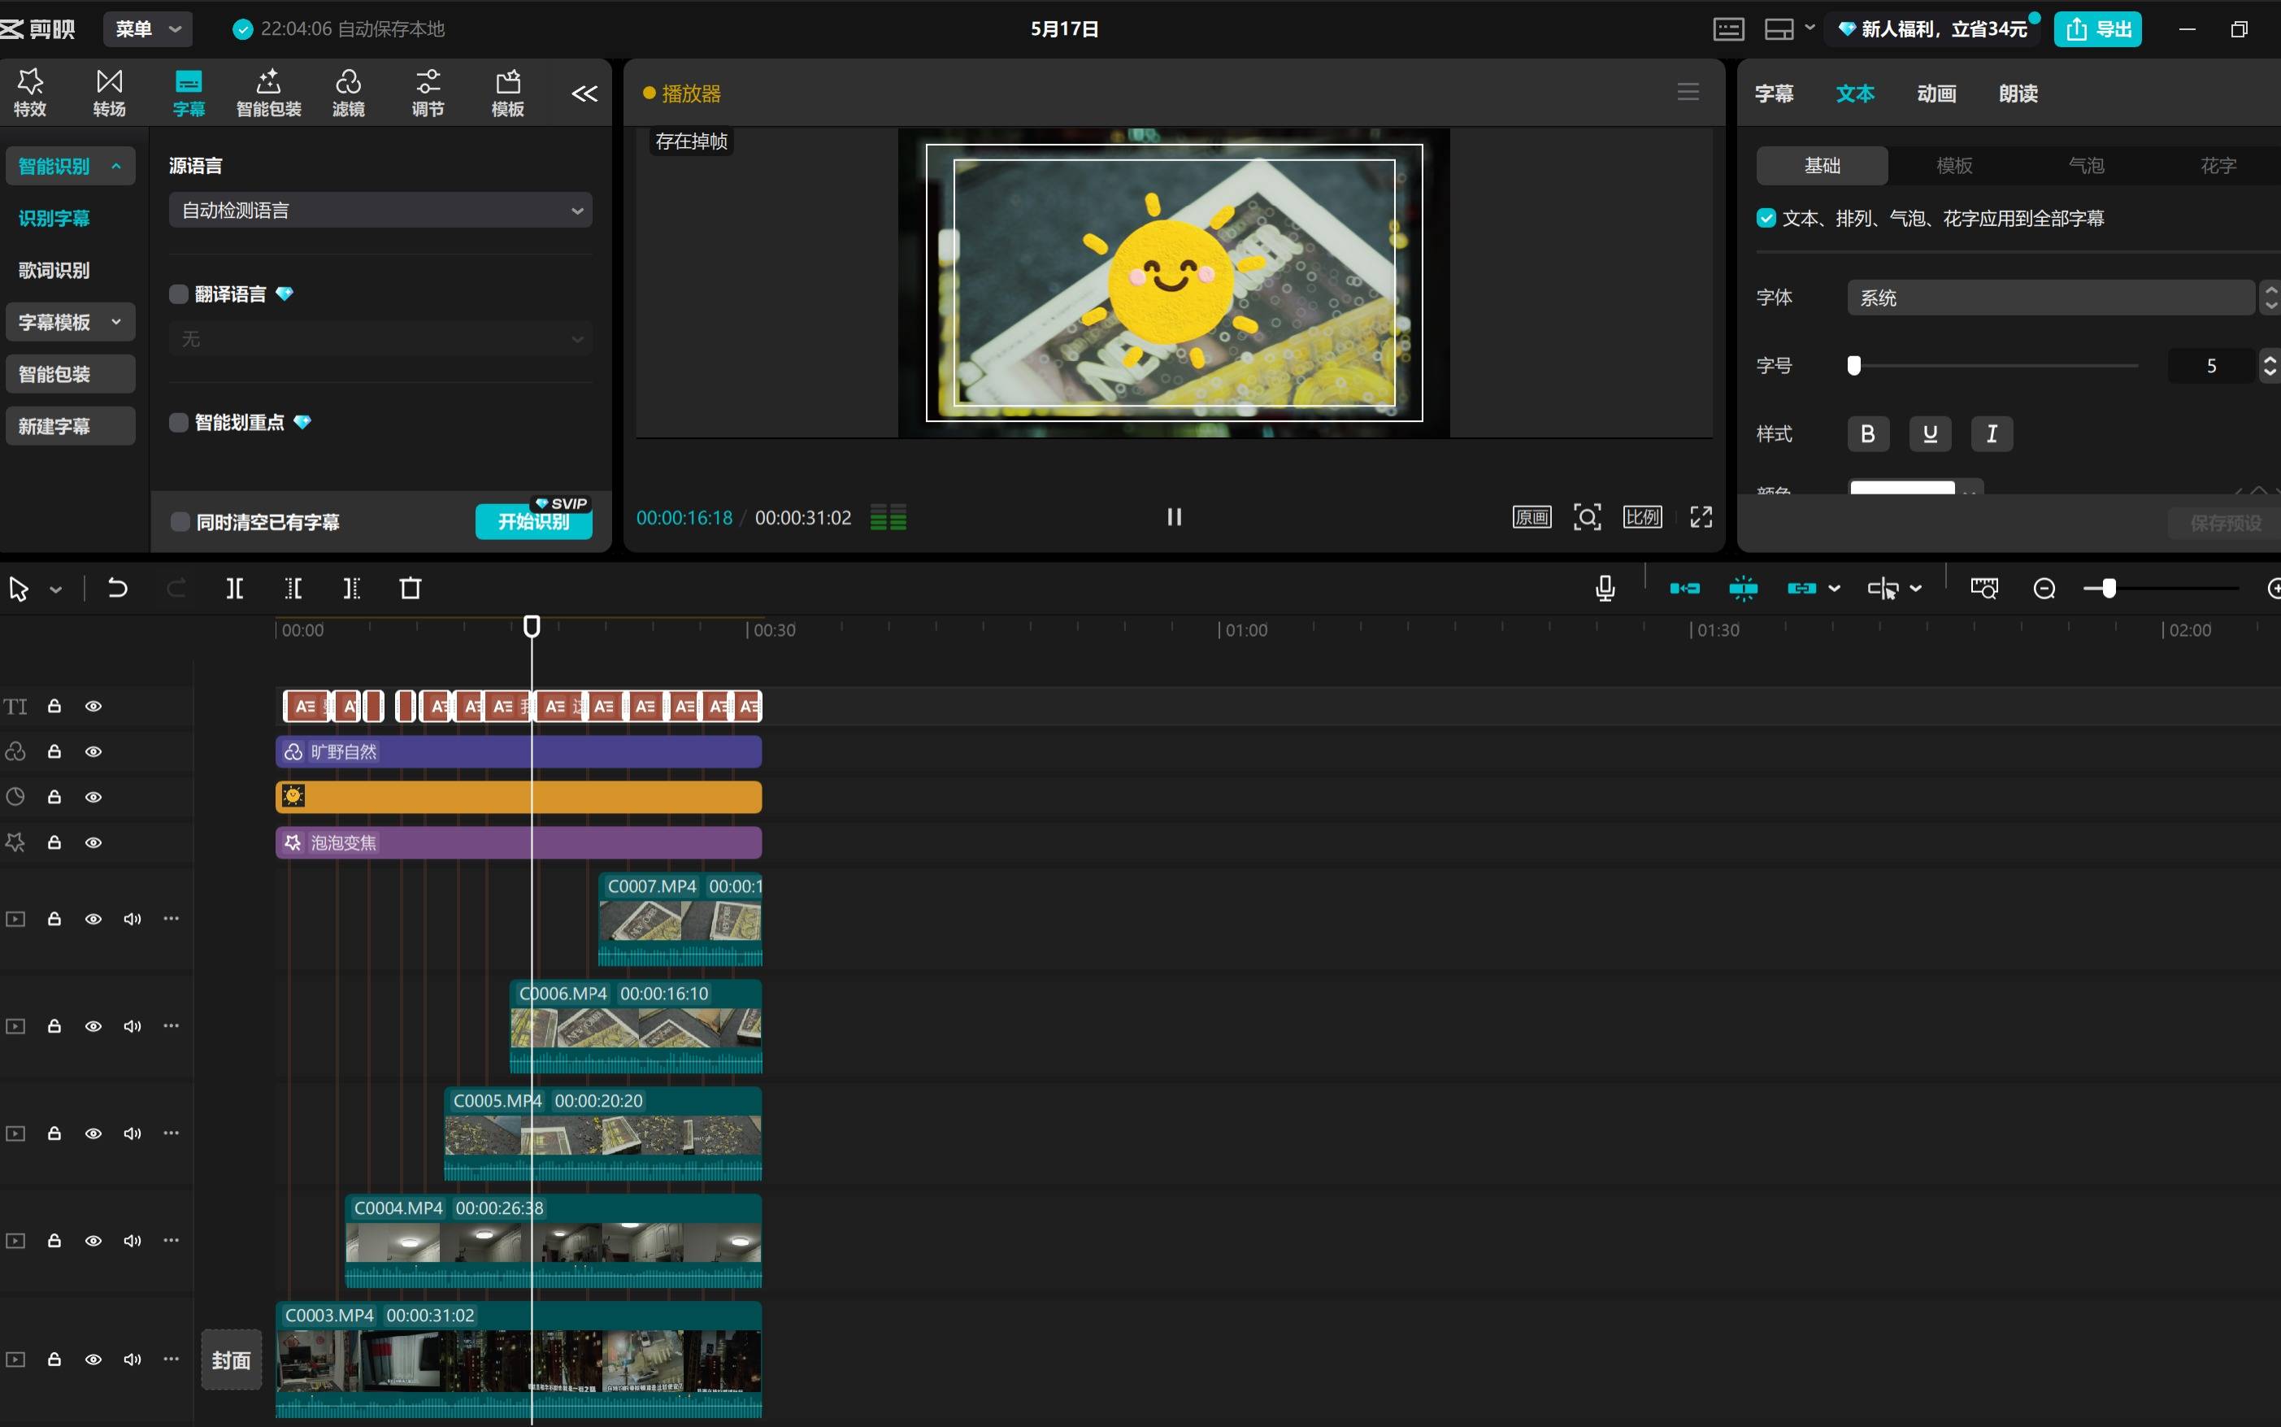The width and height of the screenshot is (2281, 1427).
Task: Enter fullscreen preview in player
Action: 1701,517
